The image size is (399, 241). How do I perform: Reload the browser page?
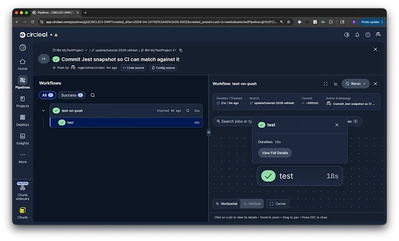click(33, 22)
